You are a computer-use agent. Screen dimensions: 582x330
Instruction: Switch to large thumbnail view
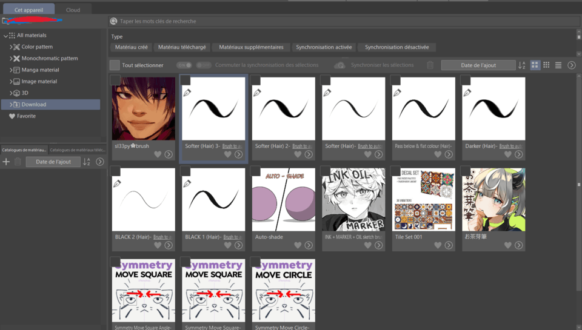[535, 65]
